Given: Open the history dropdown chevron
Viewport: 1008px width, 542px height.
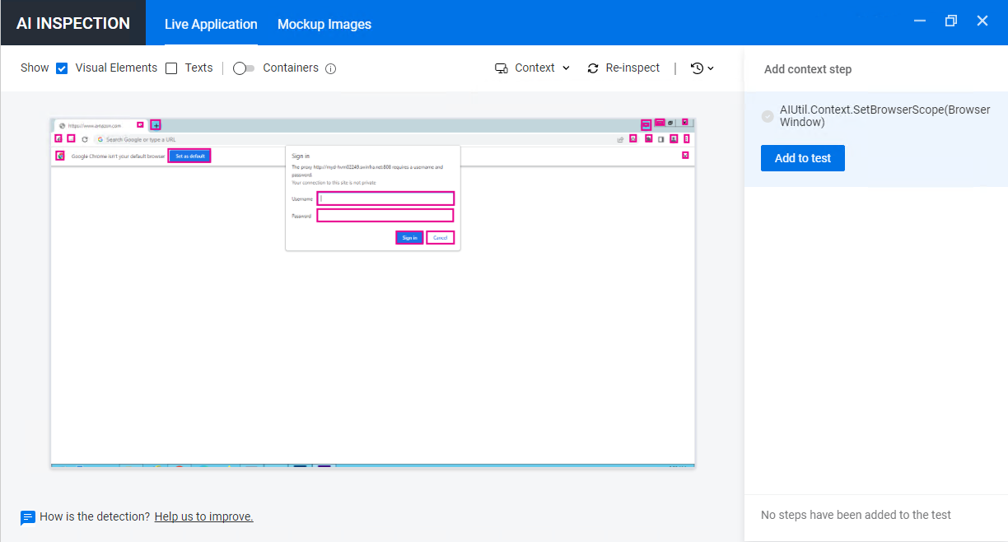Looking at the screenshot, I should 710,68.
